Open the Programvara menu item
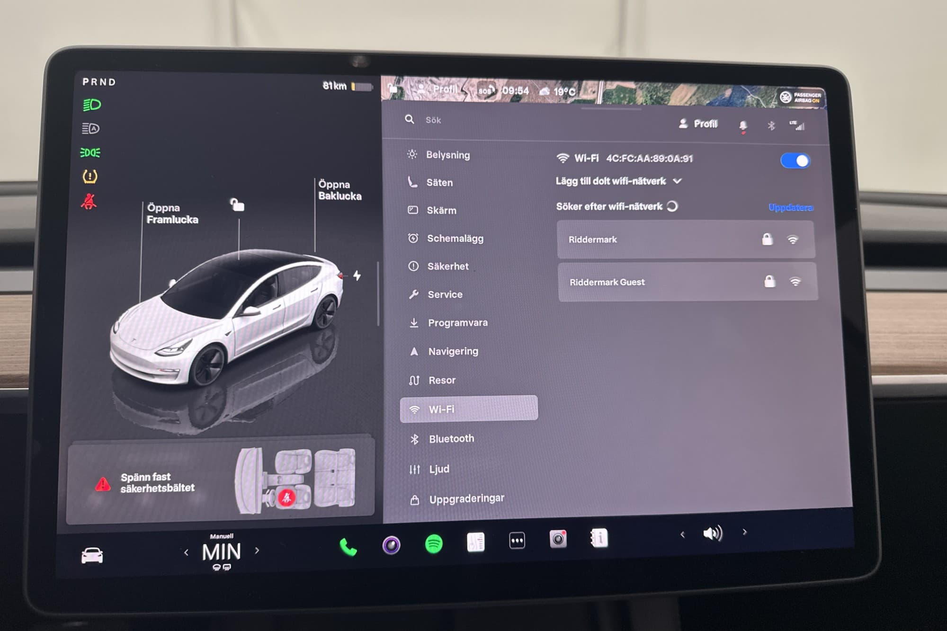This screenshot has width=947, height=631. (x=448, y=323)
